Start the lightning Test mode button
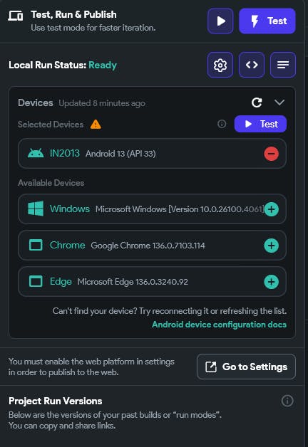 267,21
